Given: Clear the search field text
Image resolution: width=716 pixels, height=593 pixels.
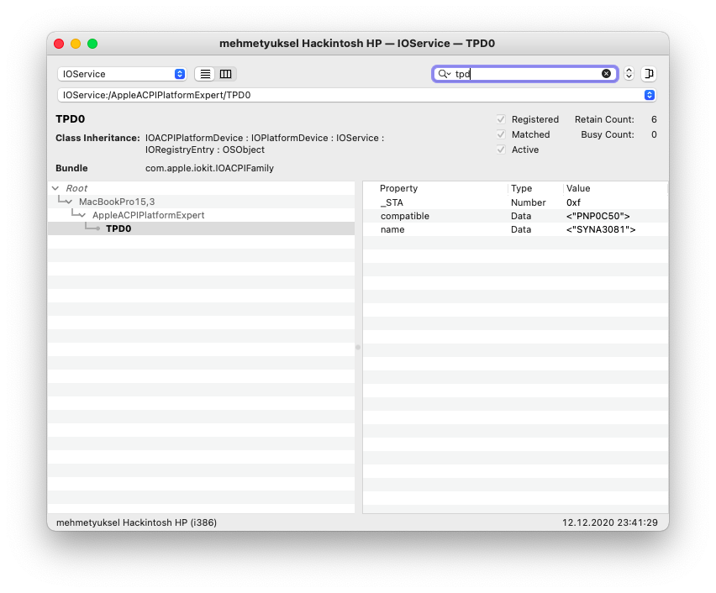Looking at the screenshot, I should (606, 74).
